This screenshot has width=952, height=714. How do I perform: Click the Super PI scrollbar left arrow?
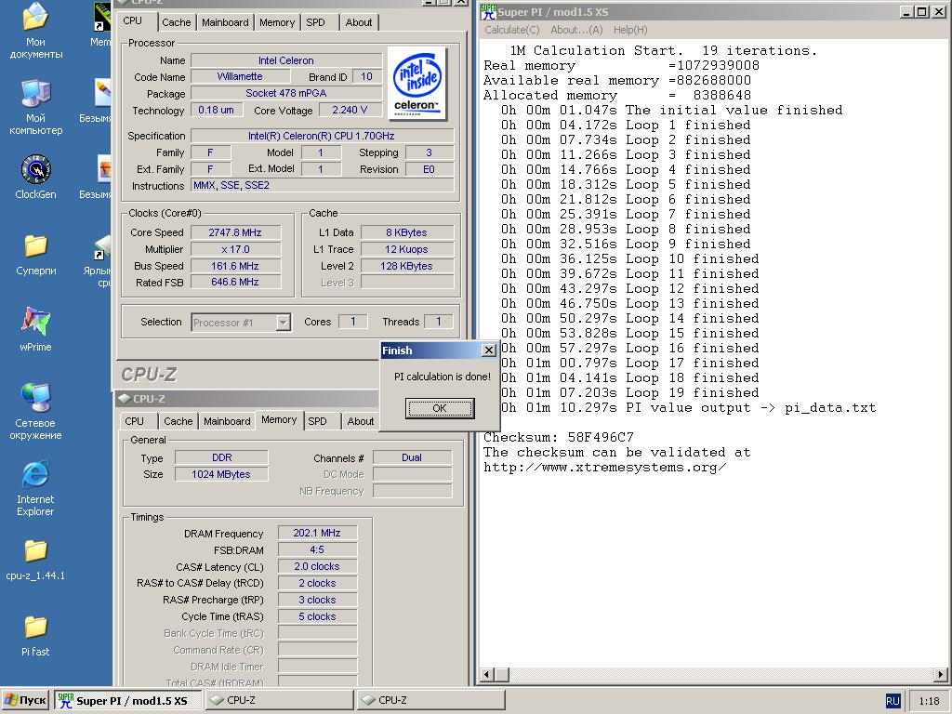[487, 675]
